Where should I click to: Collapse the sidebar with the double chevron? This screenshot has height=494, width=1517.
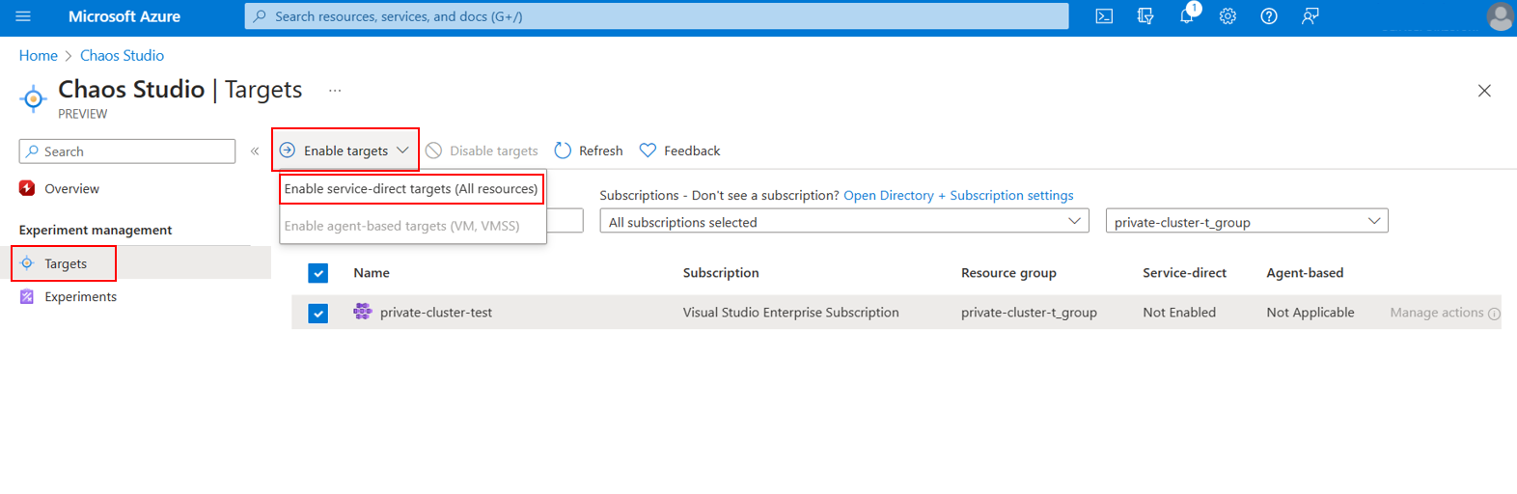click(x=255, y=151)
